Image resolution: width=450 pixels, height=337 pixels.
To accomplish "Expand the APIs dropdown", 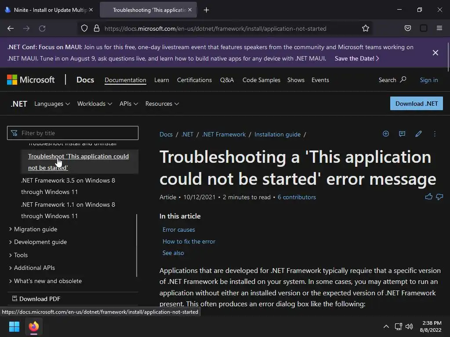I will pos(129,104).
